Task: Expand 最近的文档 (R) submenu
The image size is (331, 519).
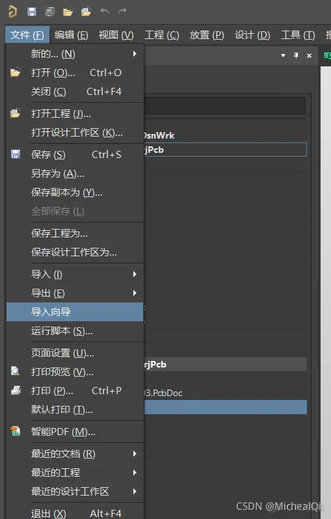Action: 75,453
